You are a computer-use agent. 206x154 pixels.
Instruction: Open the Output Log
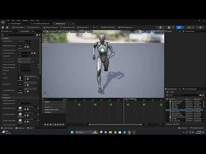pyautogui.click(x=20, y=128)
